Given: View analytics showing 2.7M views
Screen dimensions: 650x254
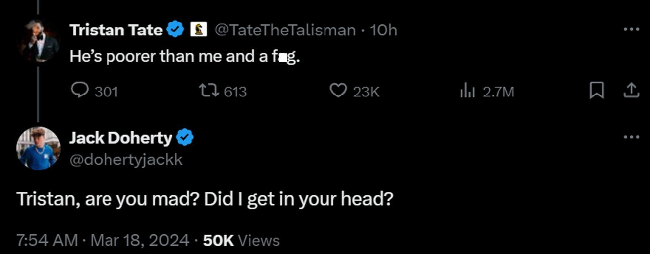Looking at the screenshot, I should (x=468, y=91).
